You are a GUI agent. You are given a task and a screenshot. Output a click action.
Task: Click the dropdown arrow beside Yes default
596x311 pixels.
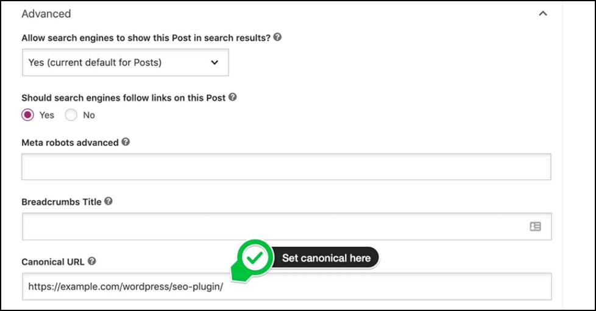point(215,62)
